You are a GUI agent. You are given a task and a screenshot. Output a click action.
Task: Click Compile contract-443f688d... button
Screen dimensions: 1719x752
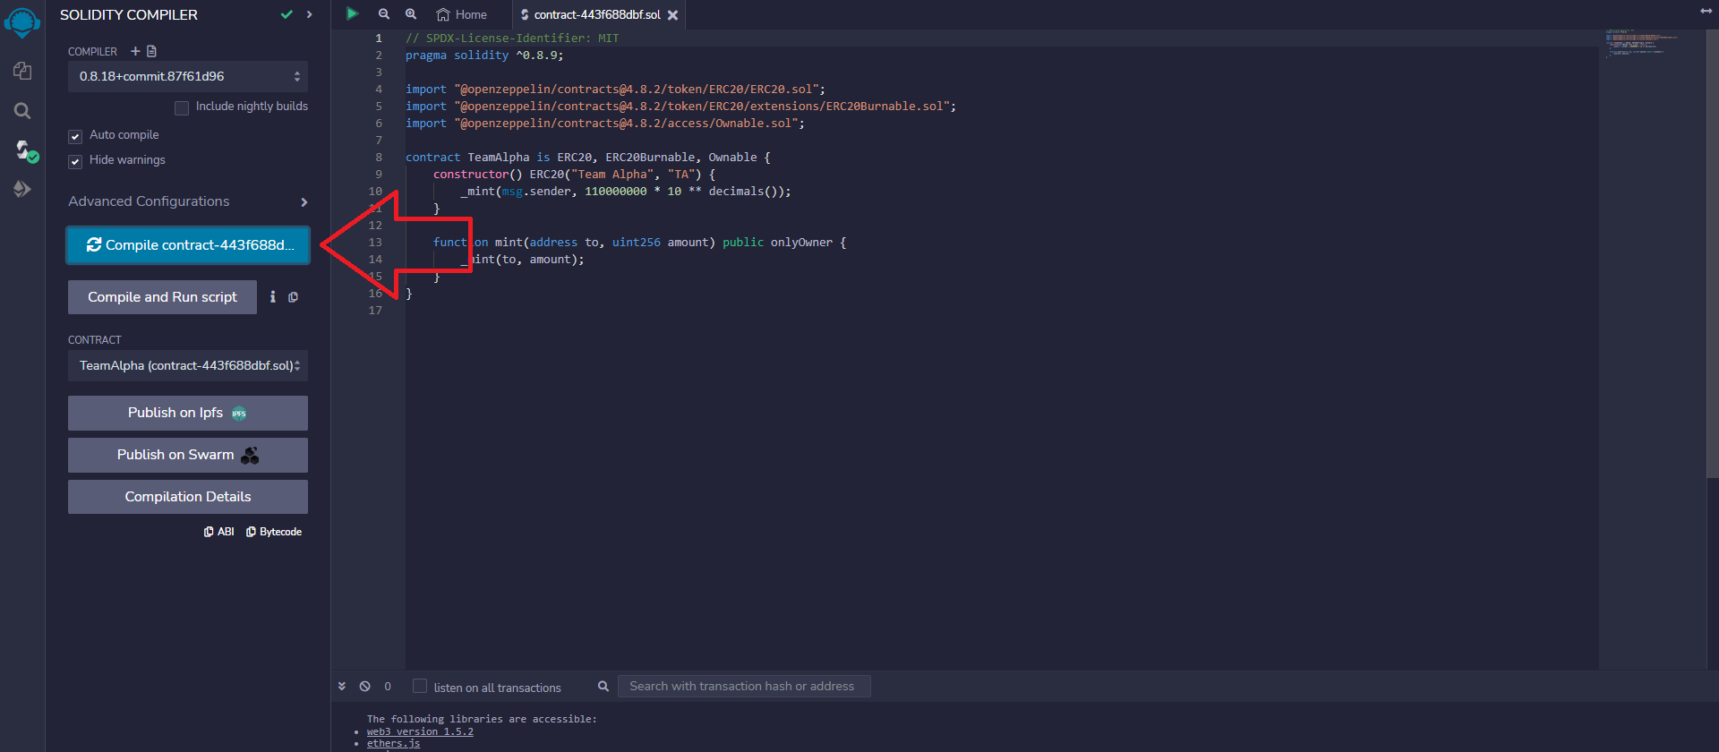pos(188,245)
